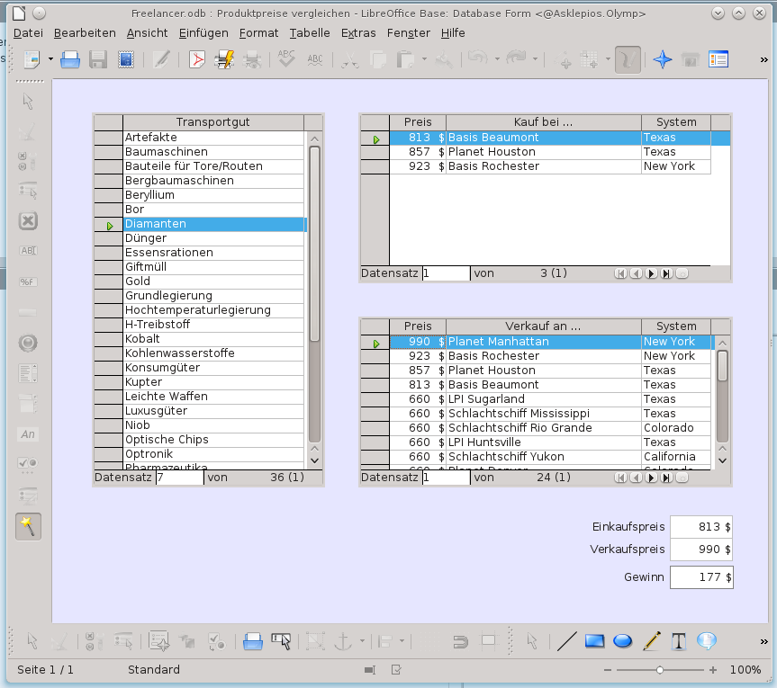Open the Anchor dropdown arrow
The width and height of the screenshot is (777, 688).
362,641
